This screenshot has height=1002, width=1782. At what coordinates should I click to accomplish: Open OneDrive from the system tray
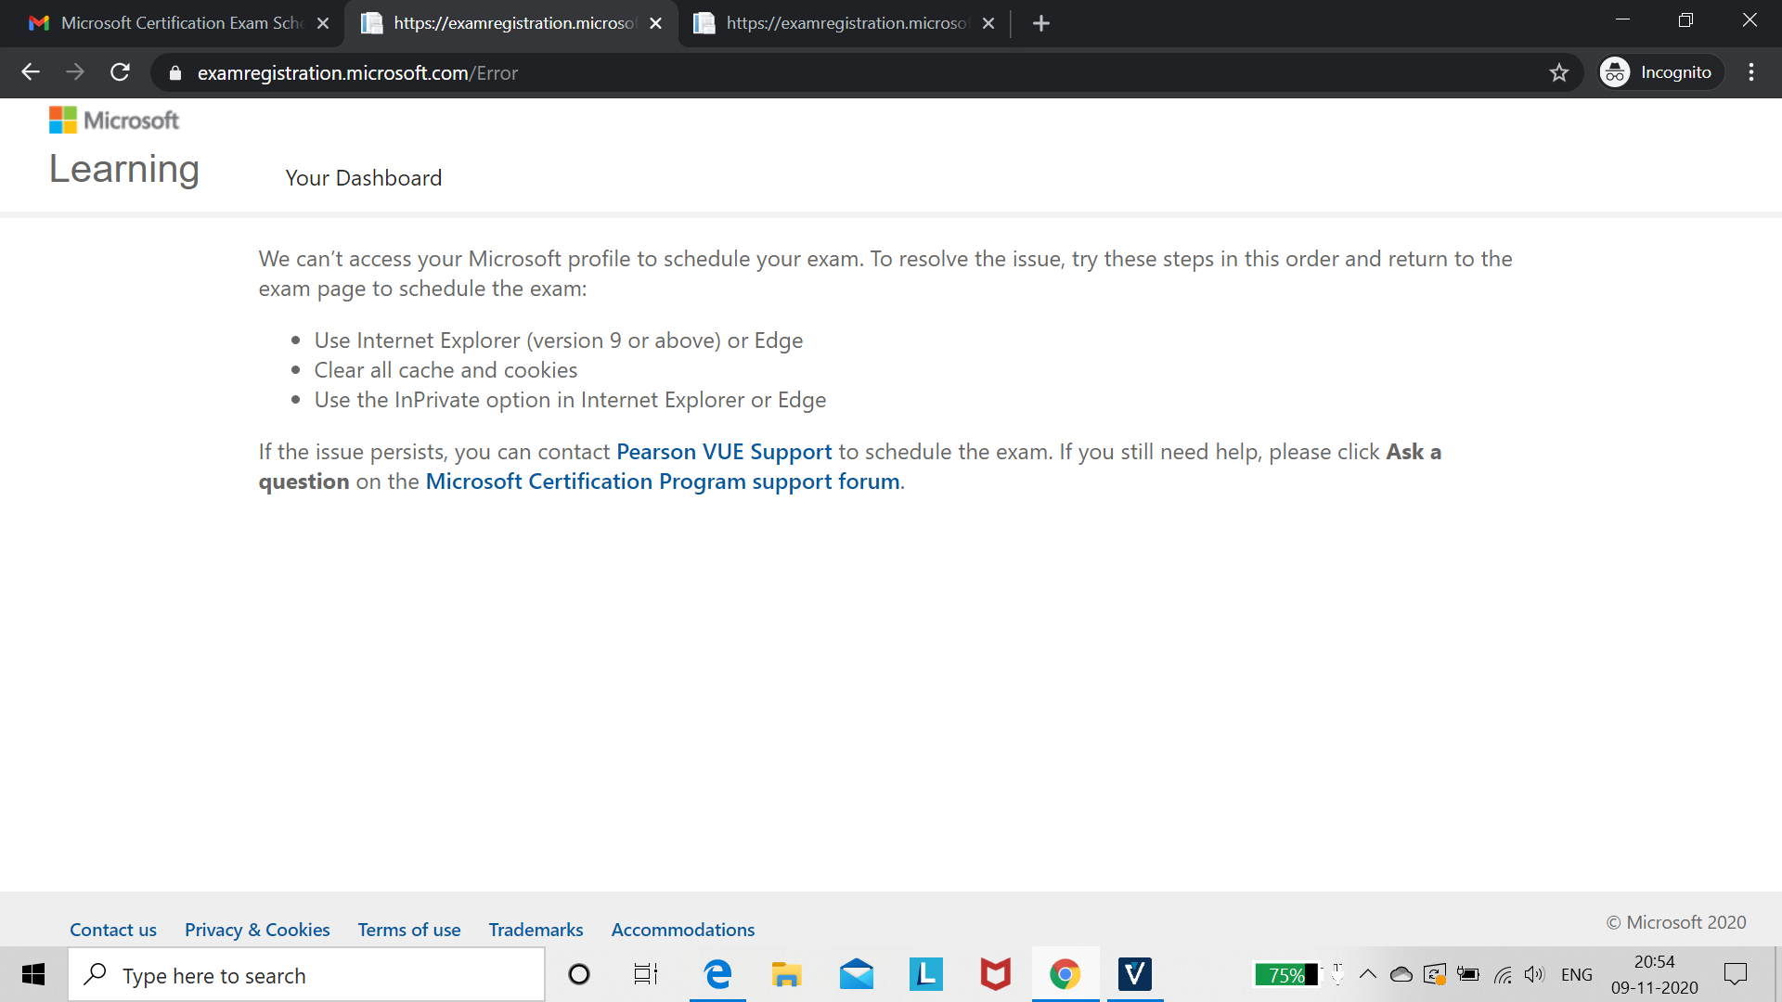1401,974
